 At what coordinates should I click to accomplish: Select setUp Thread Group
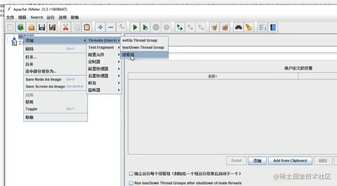(144, 40)
